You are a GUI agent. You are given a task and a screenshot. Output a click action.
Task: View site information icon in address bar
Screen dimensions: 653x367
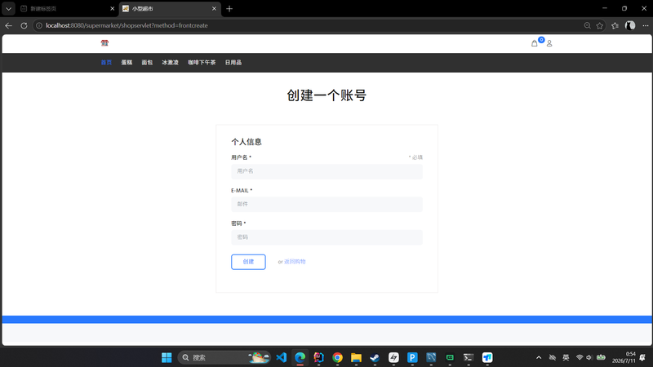pyautogui.click(x=39, y=26)
